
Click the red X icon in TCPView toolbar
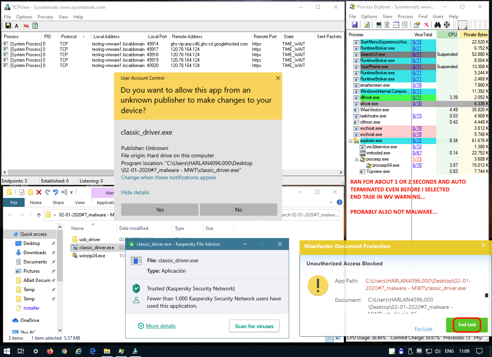point(26,26)
